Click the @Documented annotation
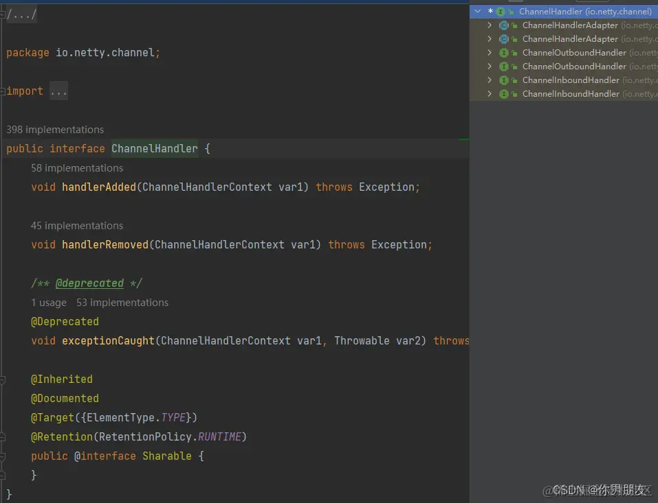This screenshot has width=658, height=503. pos(65,398)
